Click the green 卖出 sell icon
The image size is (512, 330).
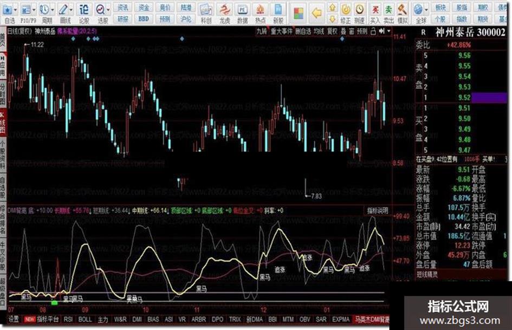388,10
